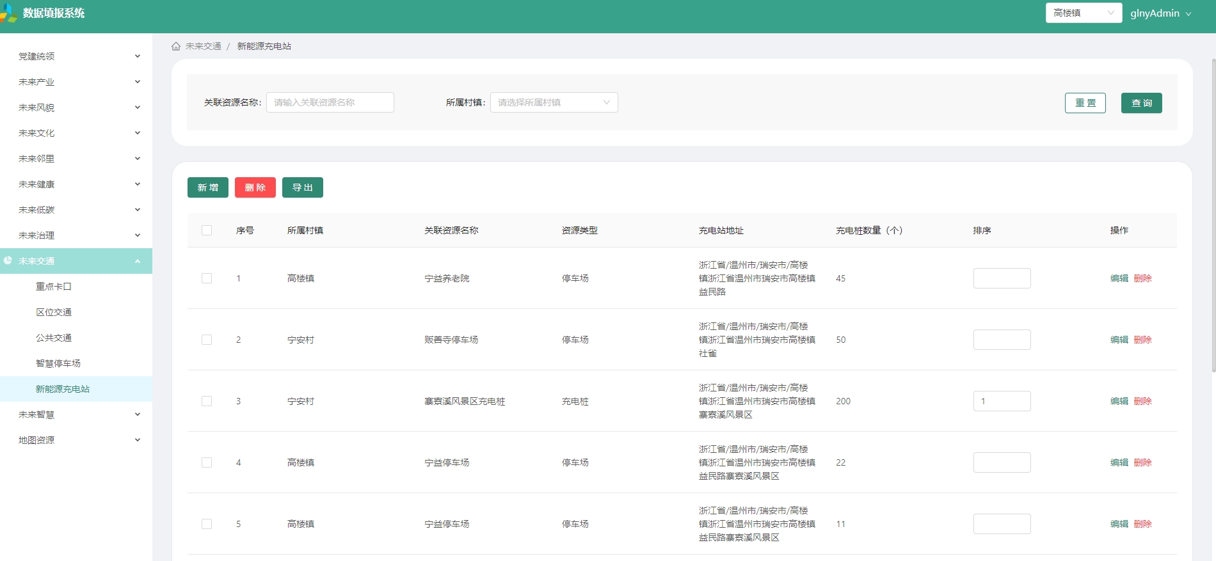Screen dimensions: 1216x561
Task: Click the app logo beside 数据填报系统
Action: [8, 13]
